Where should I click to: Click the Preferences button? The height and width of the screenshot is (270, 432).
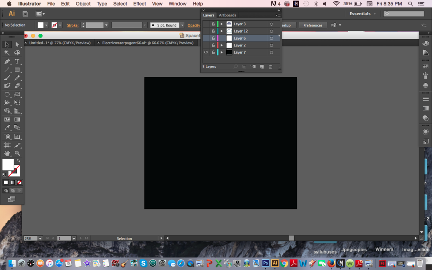[313, 25]
